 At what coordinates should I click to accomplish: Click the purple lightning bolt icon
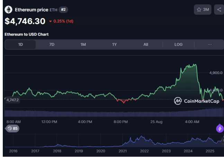point(220,129)
